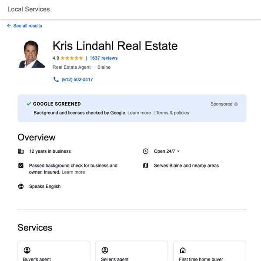Viewport: 261px width, 261px height.
Task: Select the Buyer's agent service label
Action: coord(37,259)
